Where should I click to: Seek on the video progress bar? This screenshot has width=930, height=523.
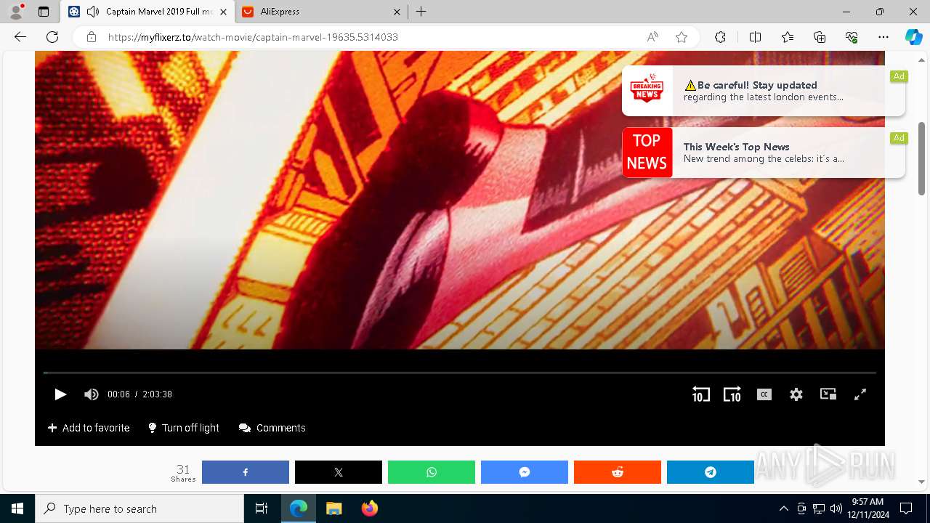click(460, 373)
